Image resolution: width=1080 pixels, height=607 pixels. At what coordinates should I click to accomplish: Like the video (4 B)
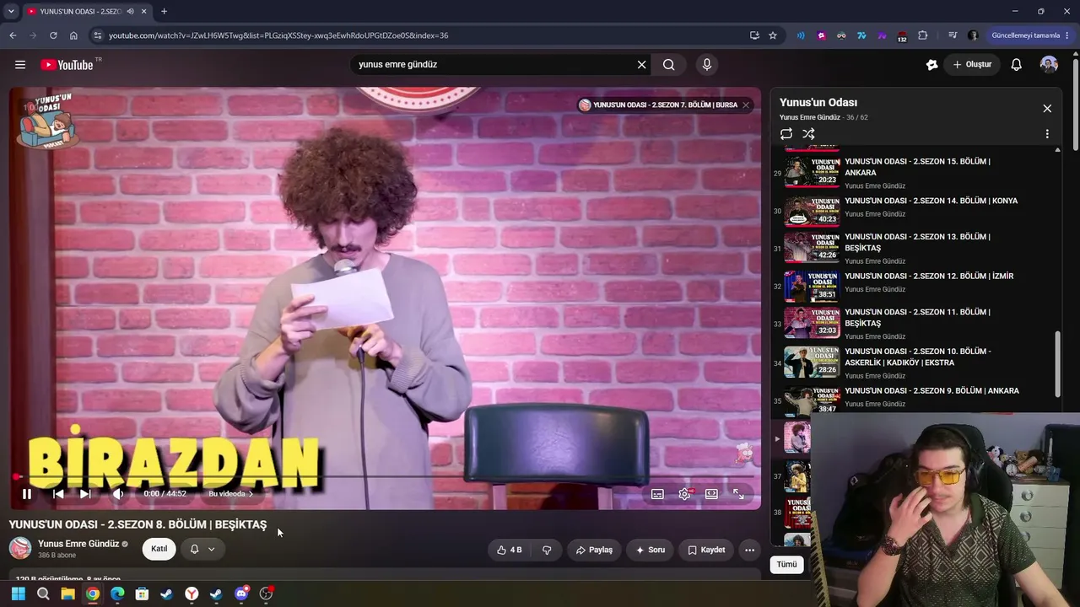pyautogui.click(x=509, y=550)
